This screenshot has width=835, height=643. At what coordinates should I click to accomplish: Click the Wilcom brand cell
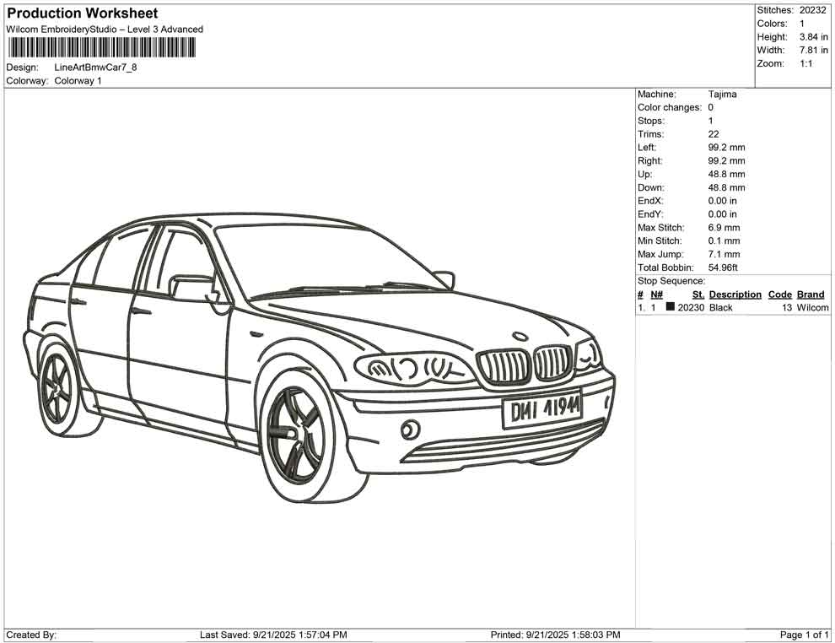812,308
